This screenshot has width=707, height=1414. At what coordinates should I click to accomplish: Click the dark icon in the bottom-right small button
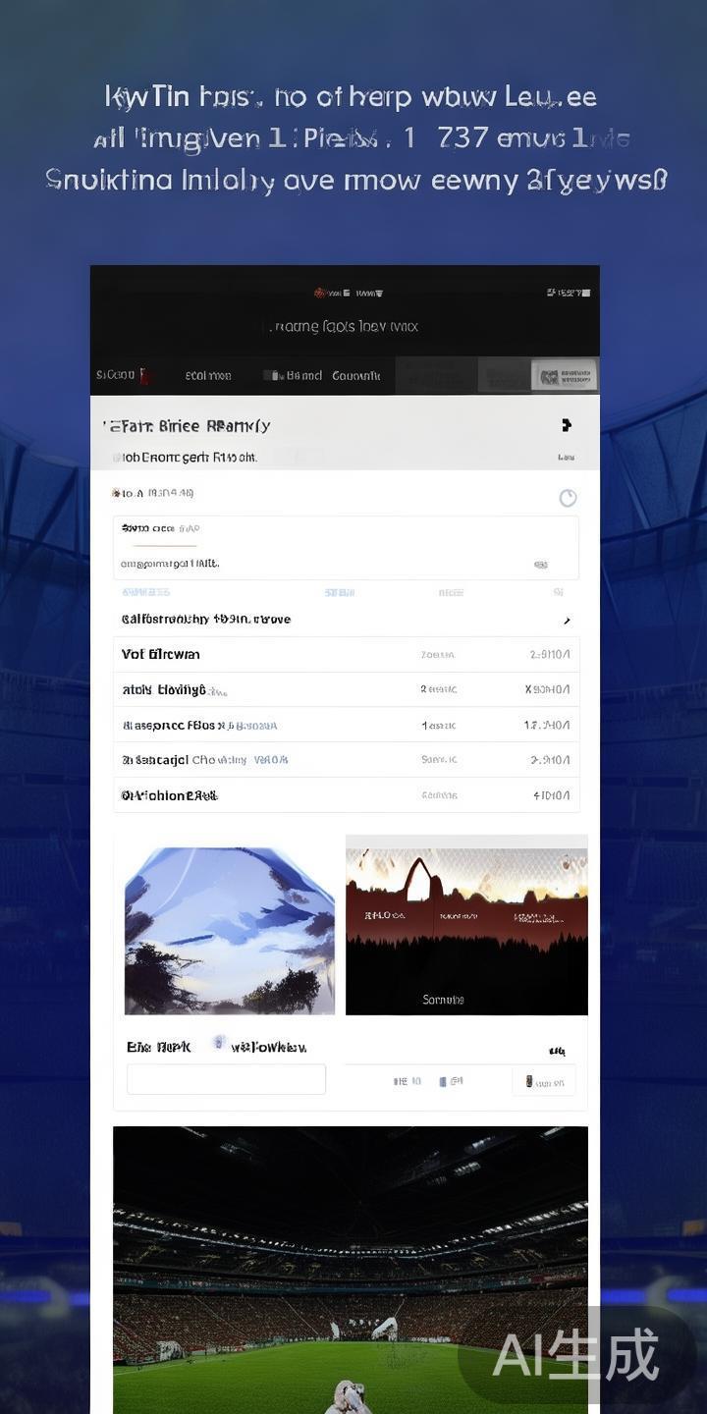[x=529, y=1081]
